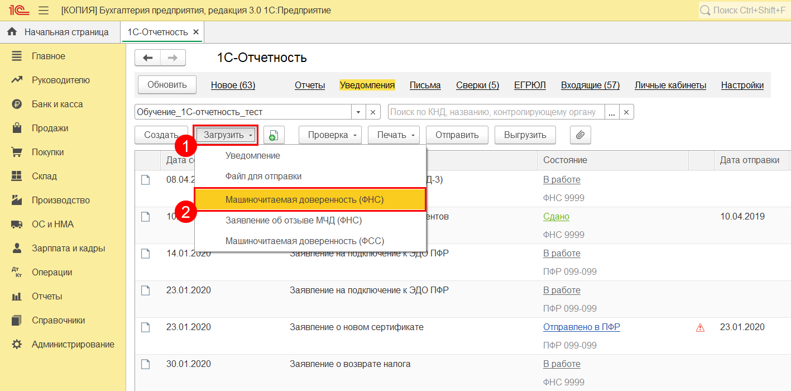Expand the organization selector dropdown arrow
Viewport: 791px width, 391px height.
pos(358,112)
